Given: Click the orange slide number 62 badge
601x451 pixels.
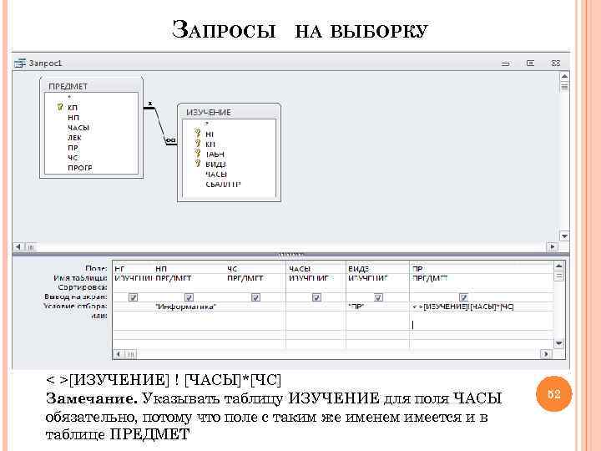Looking at the screenshot, I should click(x=554, y=394).
